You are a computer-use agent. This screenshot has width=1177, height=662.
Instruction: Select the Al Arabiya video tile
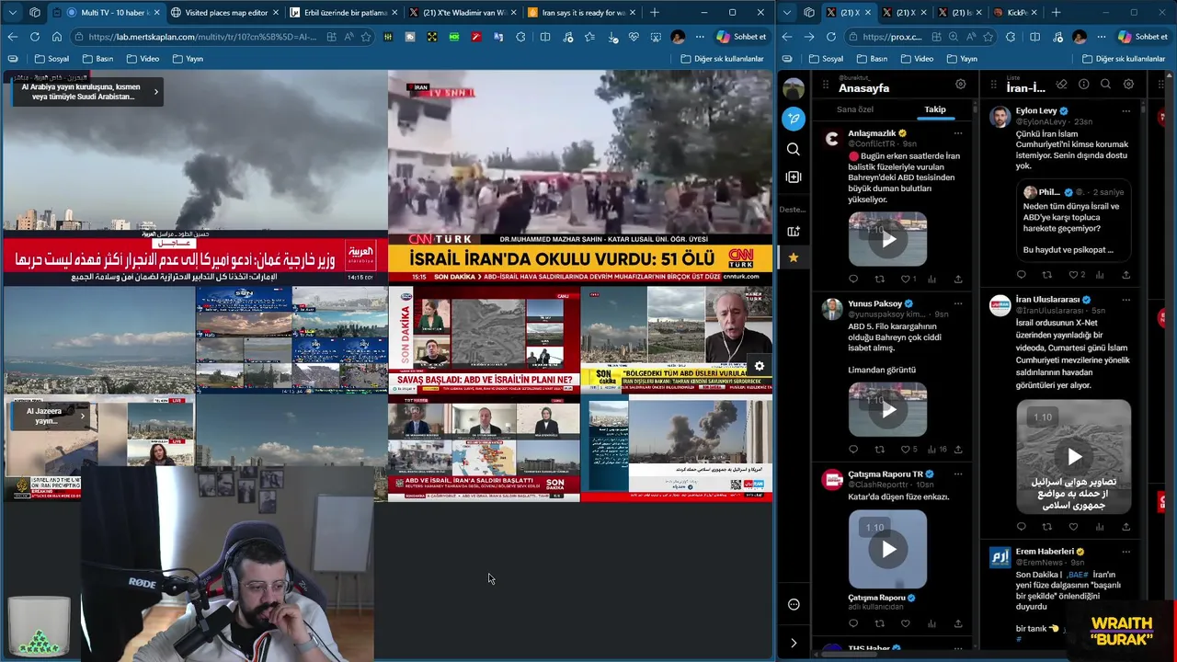pos(195,177)
